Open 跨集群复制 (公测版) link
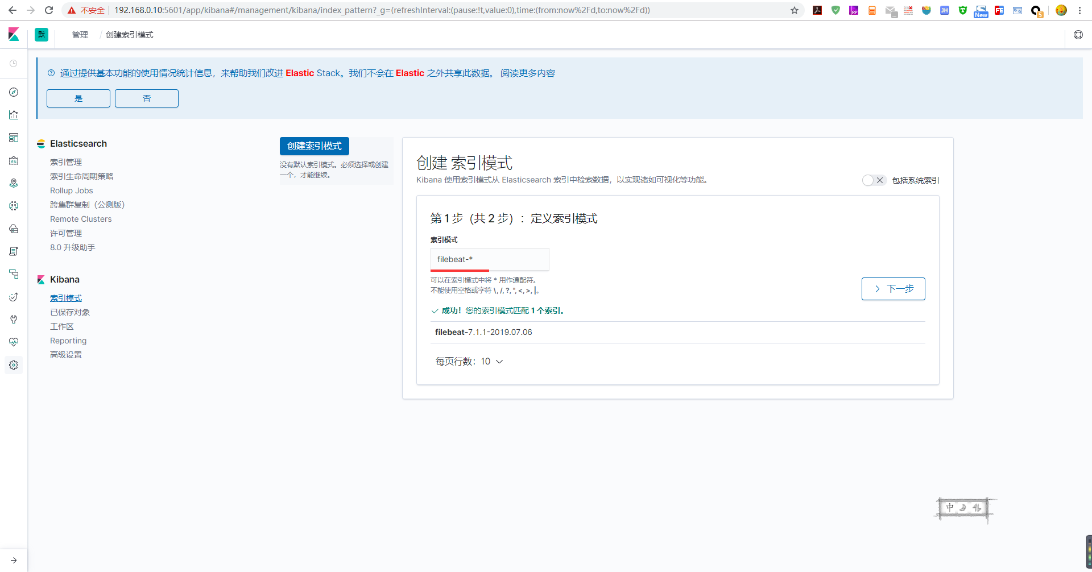This screenshot has height=572, width=1092. point(88,205)
